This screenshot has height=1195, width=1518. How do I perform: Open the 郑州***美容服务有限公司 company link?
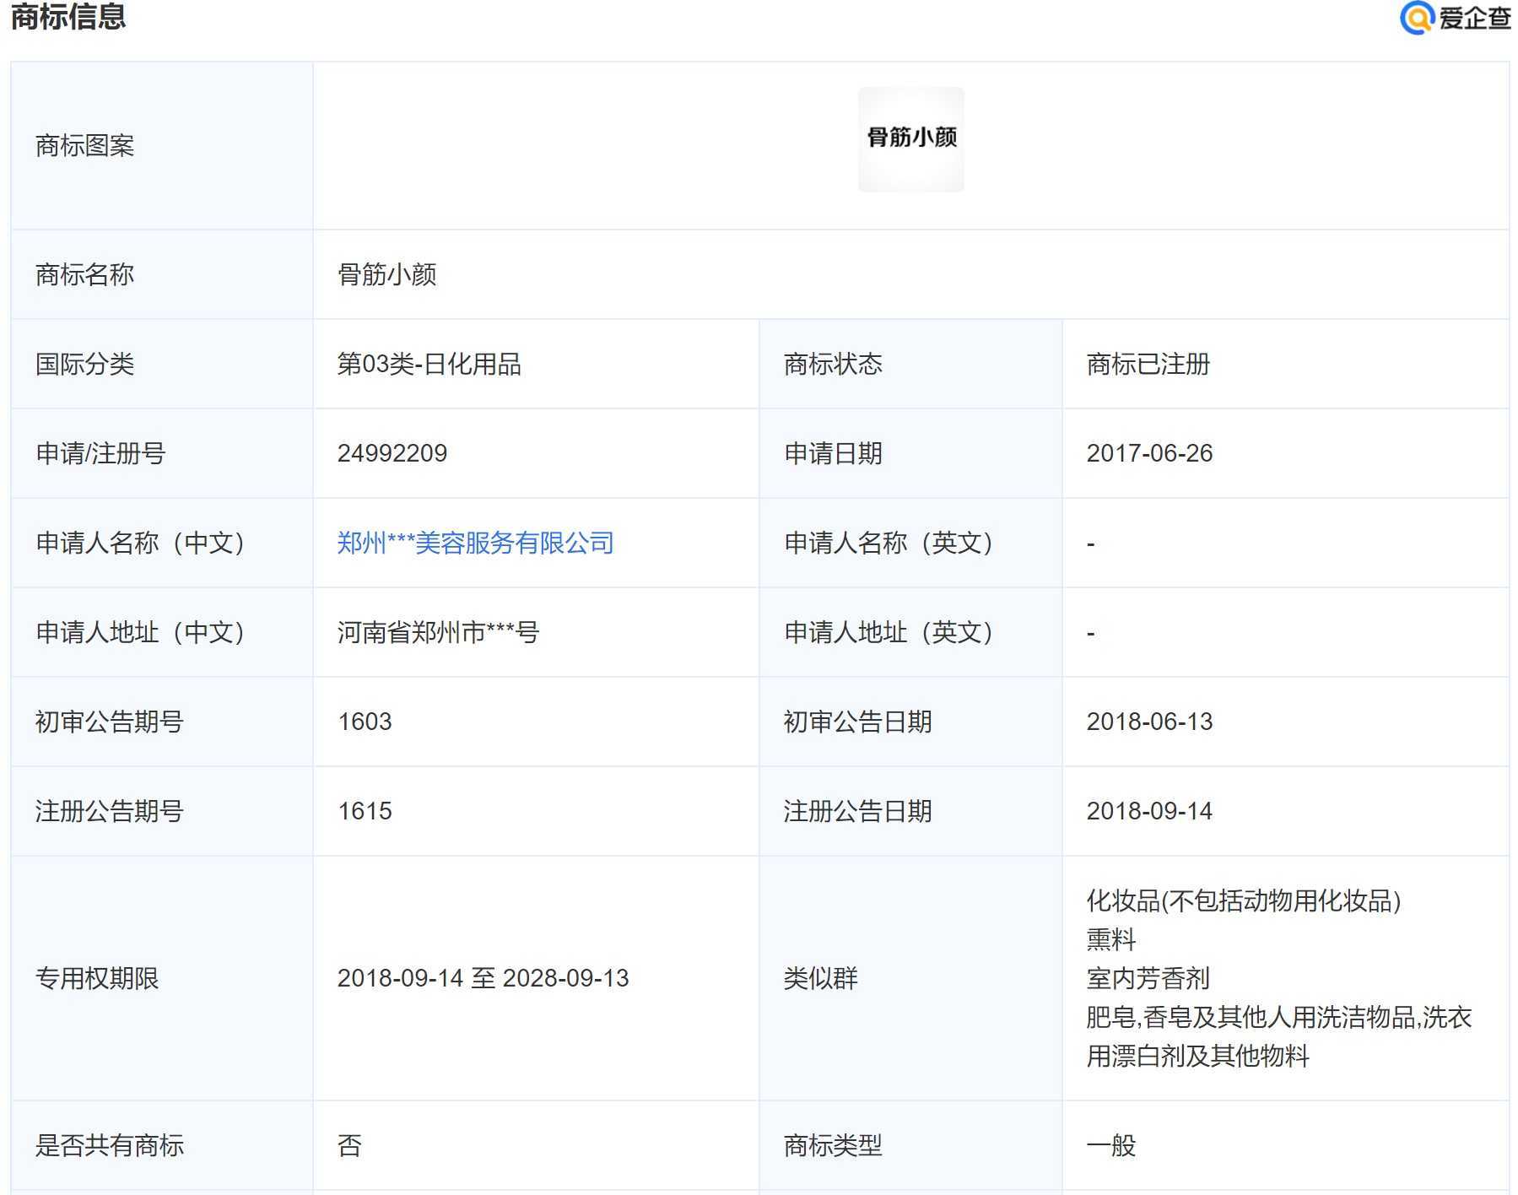pos(474,543)
